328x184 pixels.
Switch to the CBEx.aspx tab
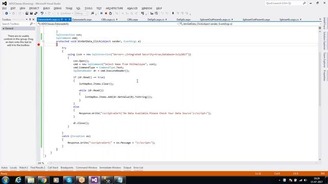pyautogui.click(x=132, y=19)
